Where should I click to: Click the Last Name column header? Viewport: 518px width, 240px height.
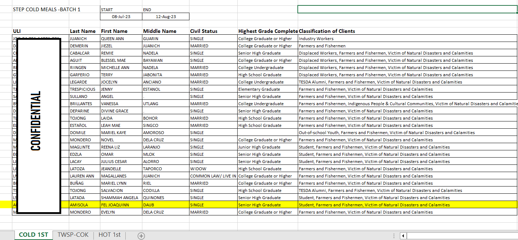(x=84, y=31)
